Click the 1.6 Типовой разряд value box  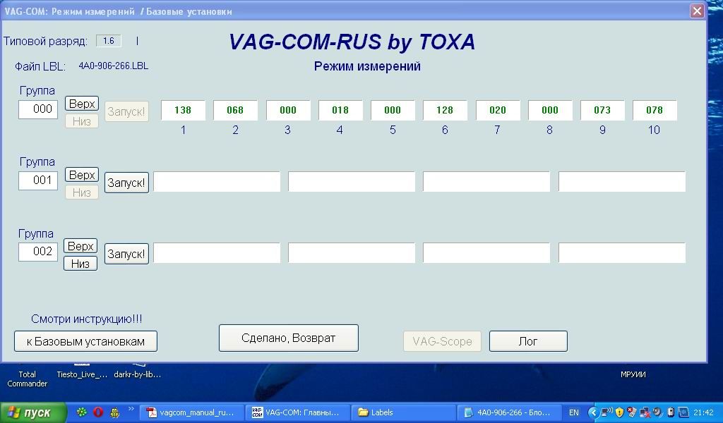click(x=109, y=41)
